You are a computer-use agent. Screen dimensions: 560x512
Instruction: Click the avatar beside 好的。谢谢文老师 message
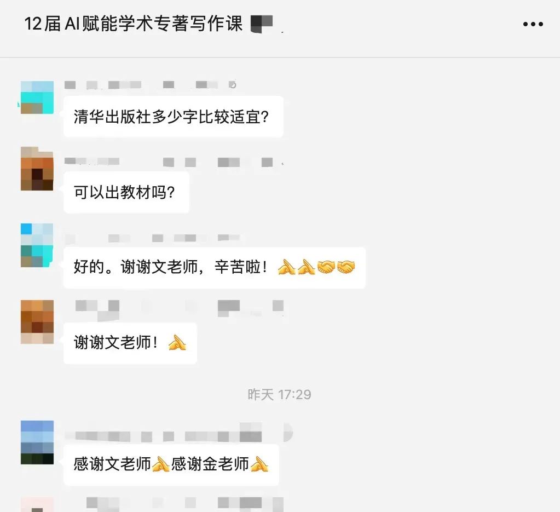pyautogui.click(x=37, y=245)
